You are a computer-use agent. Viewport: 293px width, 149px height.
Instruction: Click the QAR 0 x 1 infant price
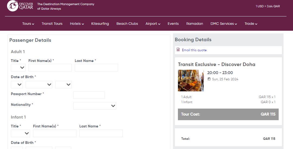268,102
